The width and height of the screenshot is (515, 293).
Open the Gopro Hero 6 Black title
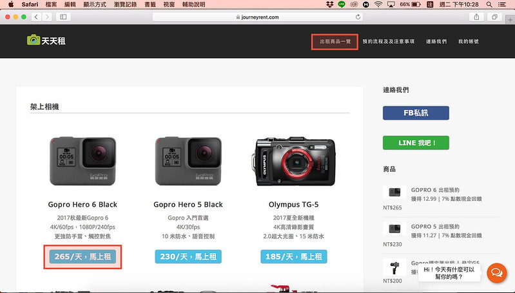point(83,204)
